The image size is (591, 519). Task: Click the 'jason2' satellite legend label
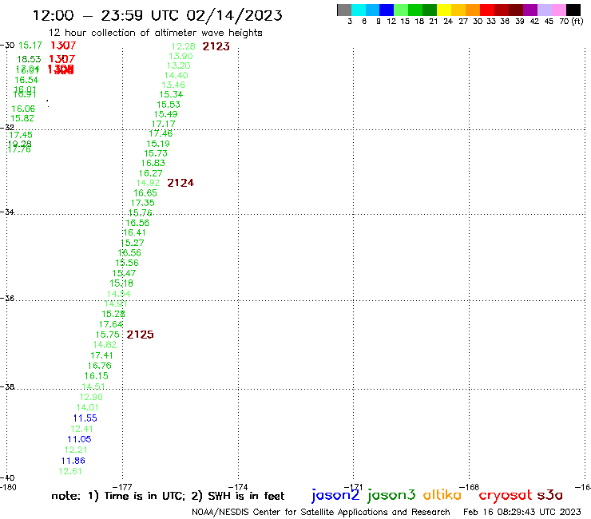[335, 495]
